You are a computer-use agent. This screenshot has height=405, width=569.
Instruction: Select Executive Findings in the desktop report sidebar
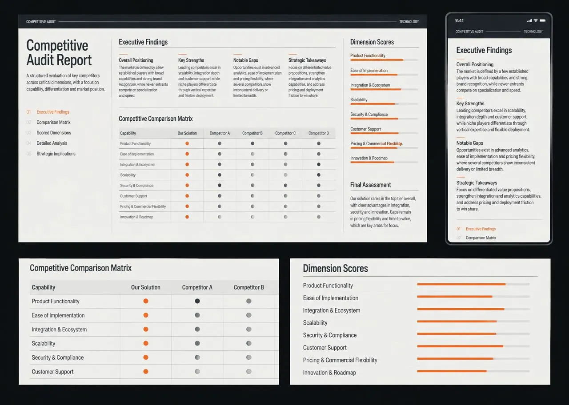(x=53, y=112)
